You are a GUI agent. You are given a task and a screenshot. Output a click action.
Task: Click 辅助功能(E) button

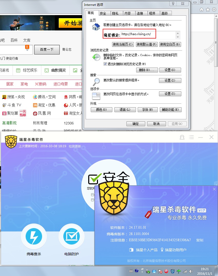[171, 110]
